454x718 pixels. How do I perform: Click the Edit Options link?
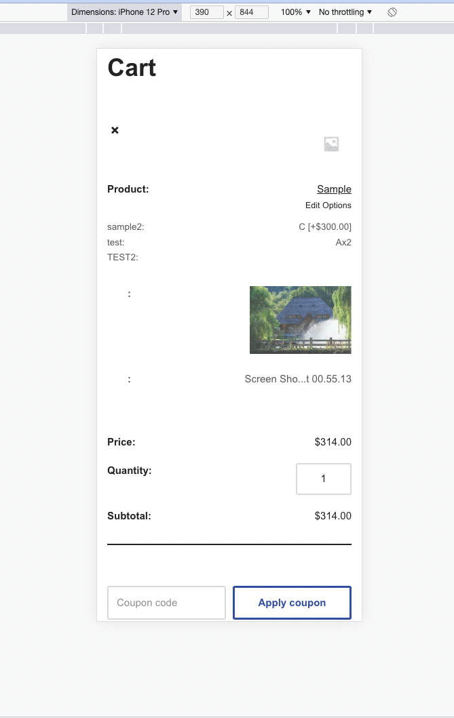coord(328,205)
